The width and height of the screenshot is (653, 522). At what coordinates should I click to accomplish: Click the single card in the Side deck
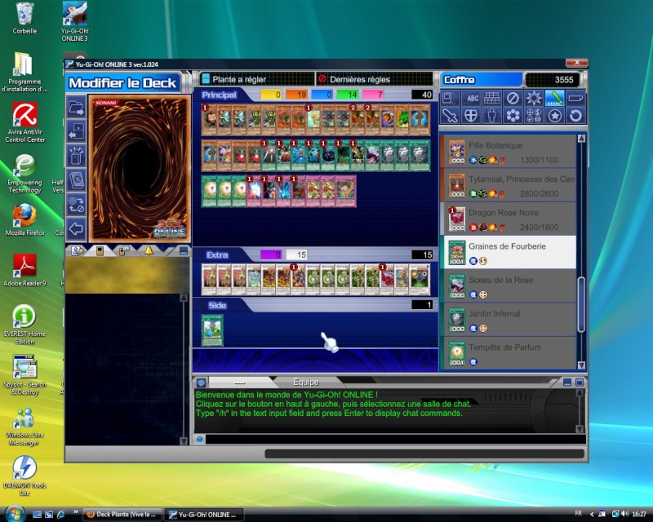(212, 330)
